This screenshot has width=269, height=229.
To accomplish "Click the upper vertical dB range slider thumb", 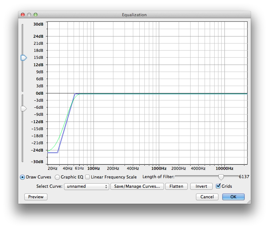I will point(23,58).
